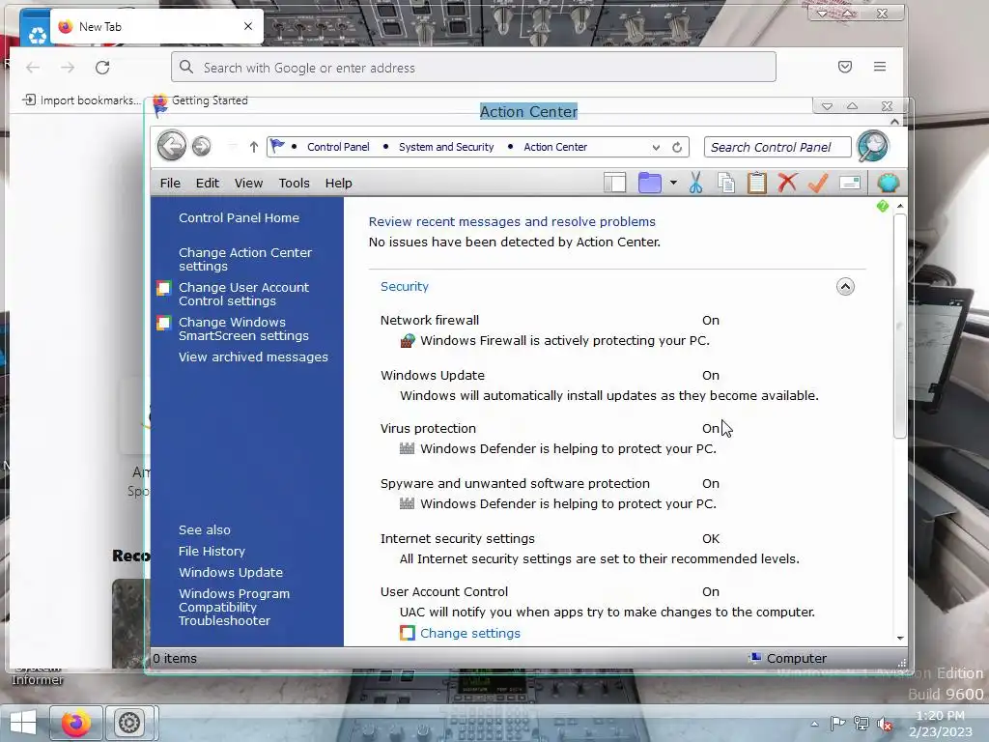Open the Help menu
Screen dimensions: 989x742
(x=339, y=183)
